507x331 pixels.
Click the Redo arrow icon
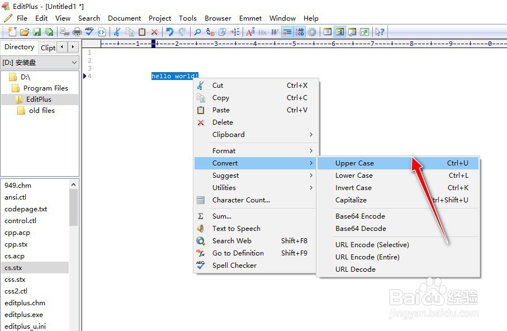pos(182,32)
